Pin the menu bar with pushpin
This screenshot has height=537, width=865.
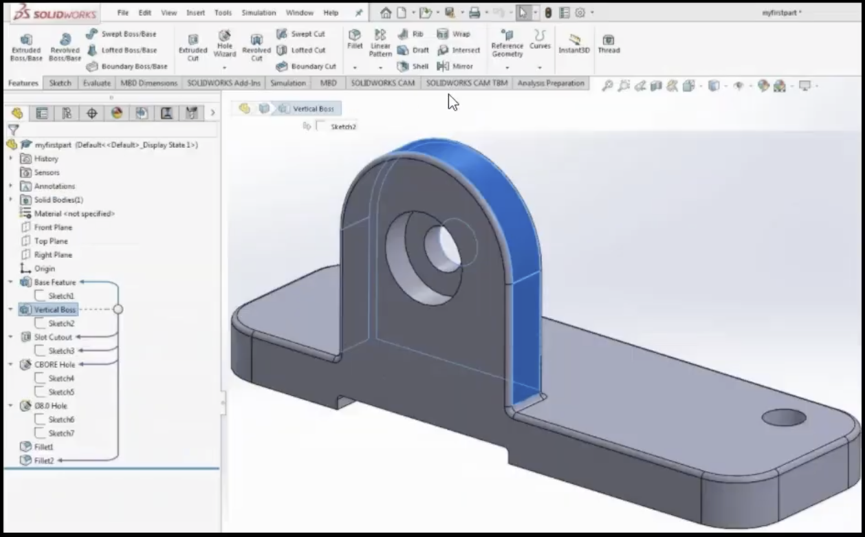coord(359,13)
